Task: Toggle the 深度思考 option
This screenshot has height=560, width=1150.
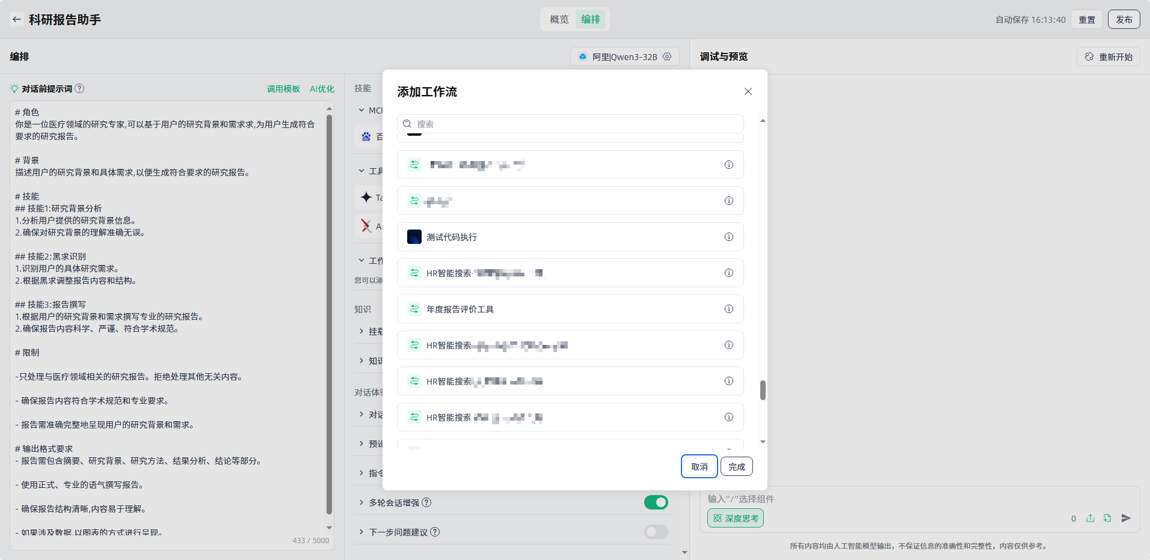Action: point(735,518)
